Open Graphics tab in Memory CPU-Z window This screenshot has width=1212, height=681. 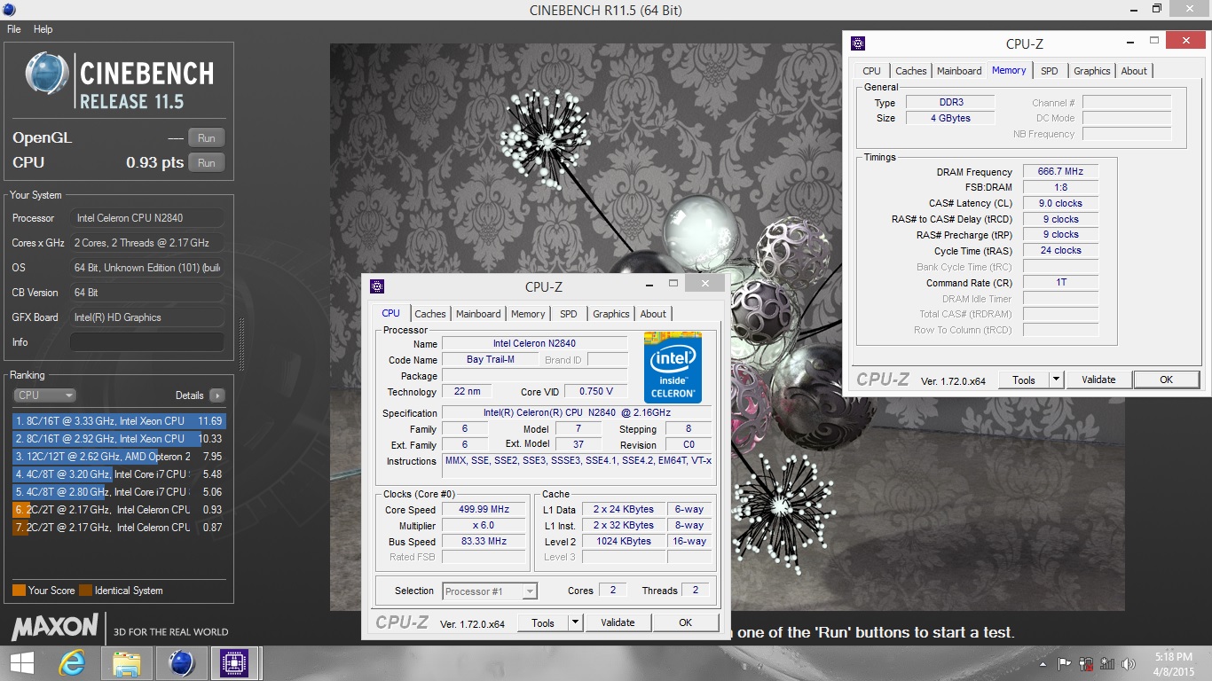coord(1092,71)
